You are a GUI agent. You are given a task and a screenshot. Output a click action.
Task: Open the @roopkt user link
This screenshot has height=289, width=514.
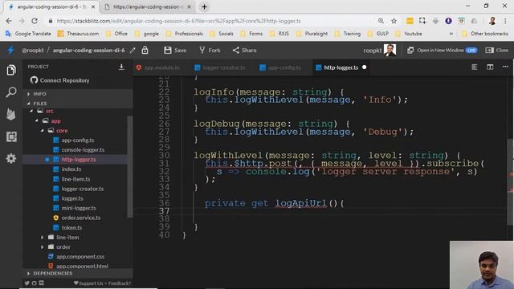[x=32, y=50]
